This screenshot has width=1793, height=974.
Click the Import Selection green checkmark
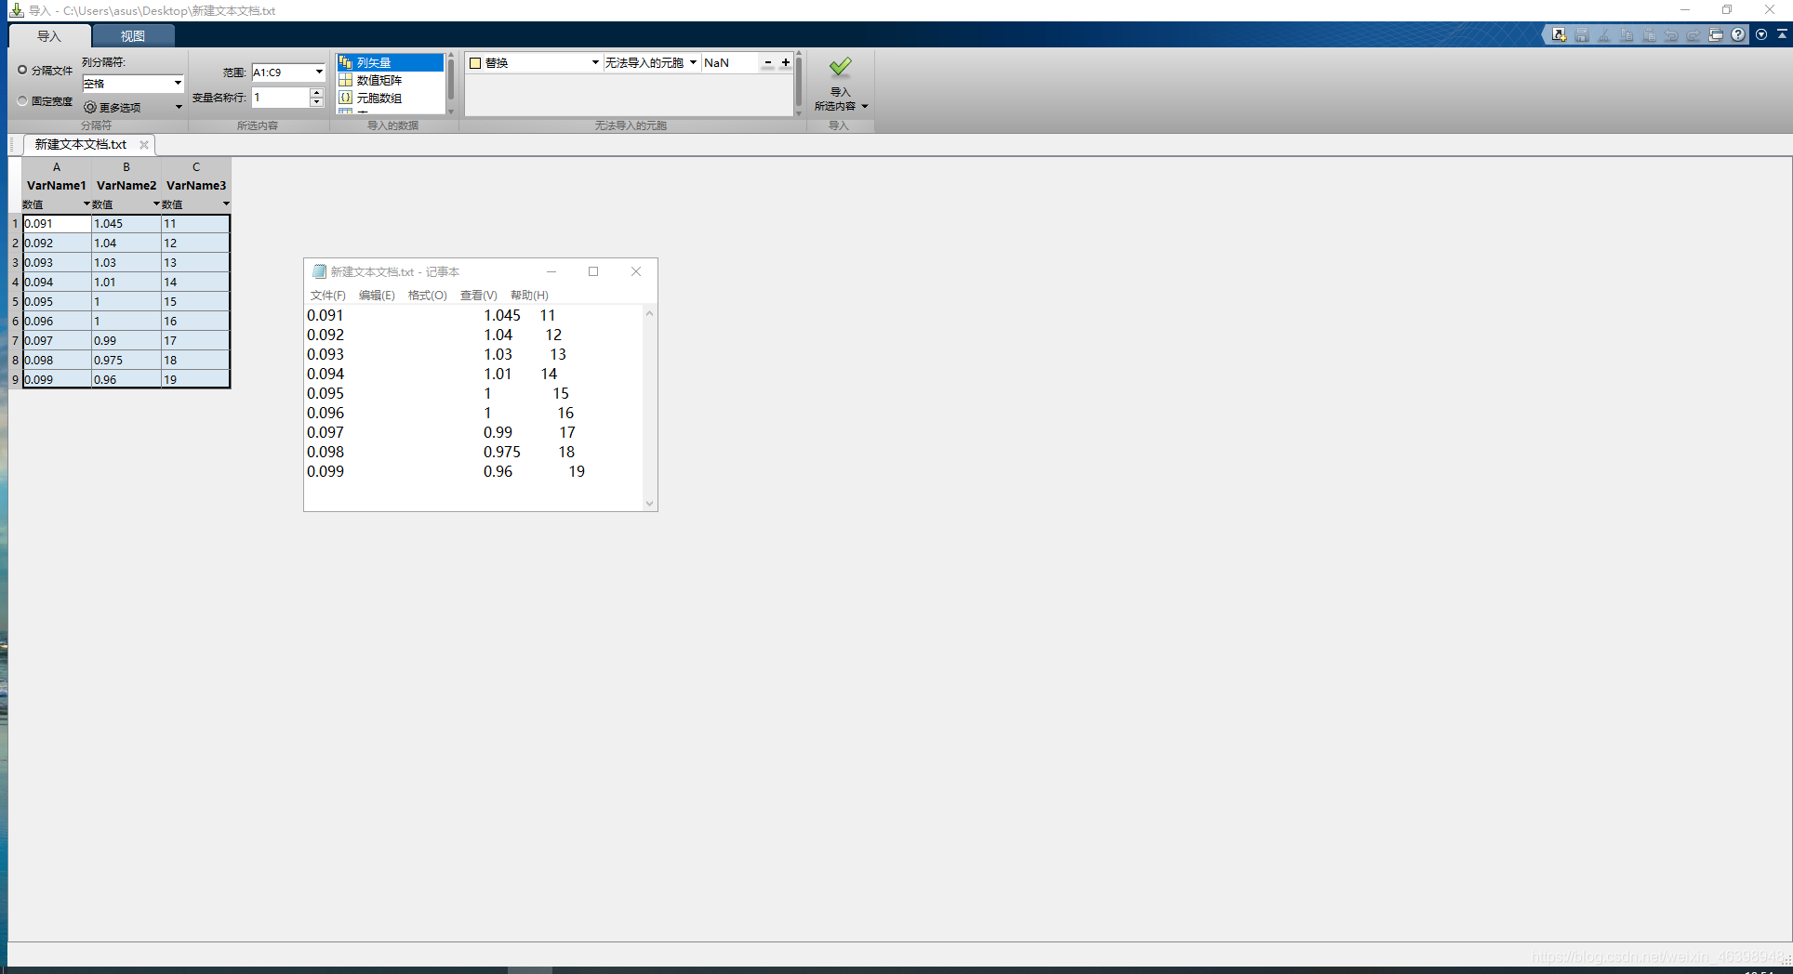[840, 67]
